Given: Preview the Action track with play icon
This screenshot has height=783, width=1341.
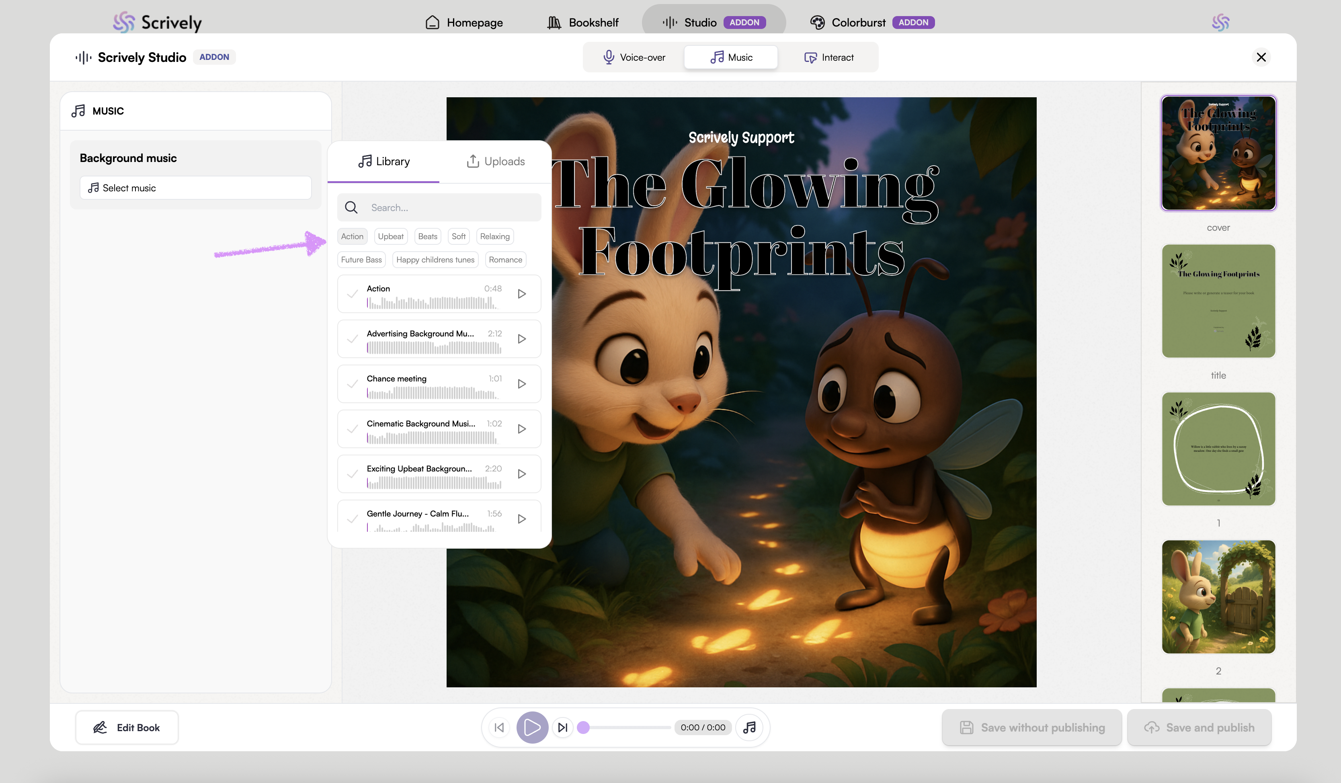Looking at the screenshot, I should coord(521,293).
